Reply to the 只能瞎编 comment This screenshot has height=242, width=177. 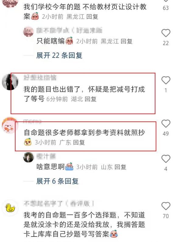127,41
